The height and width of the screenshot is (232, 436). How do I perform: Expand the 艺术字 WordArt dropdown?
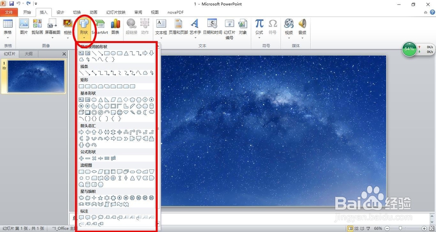(x=195, y=38)
